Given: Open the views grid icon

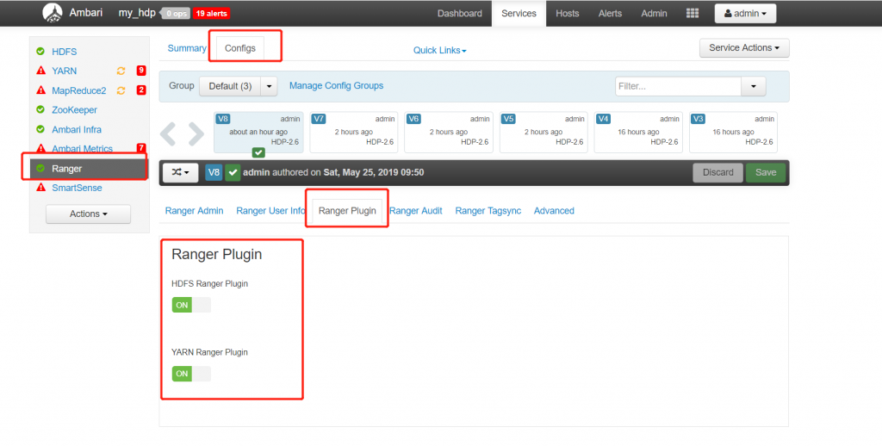Looking at the screenshot, I should (693, 14).
